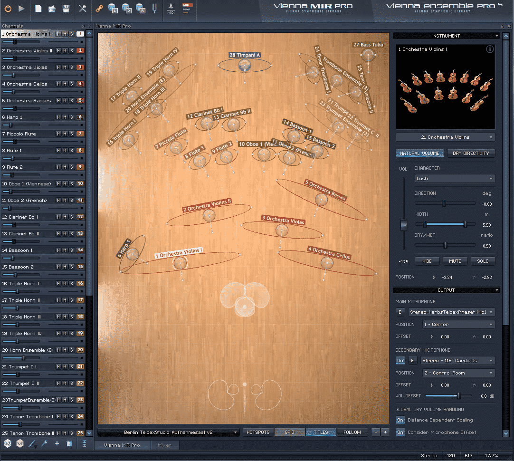Open the Character dropdown set to Lush
The height and width of the screenshot is (461, 514).
455,179
